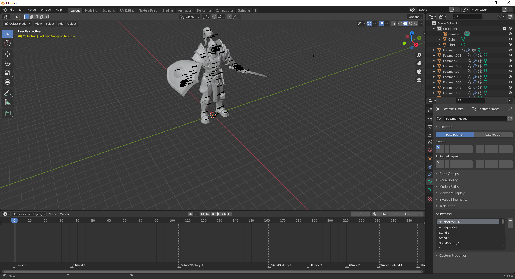The height and width of the screenshot is (279, 515).
Task: Activate the Annotate tool
Action: coord(8,93)
